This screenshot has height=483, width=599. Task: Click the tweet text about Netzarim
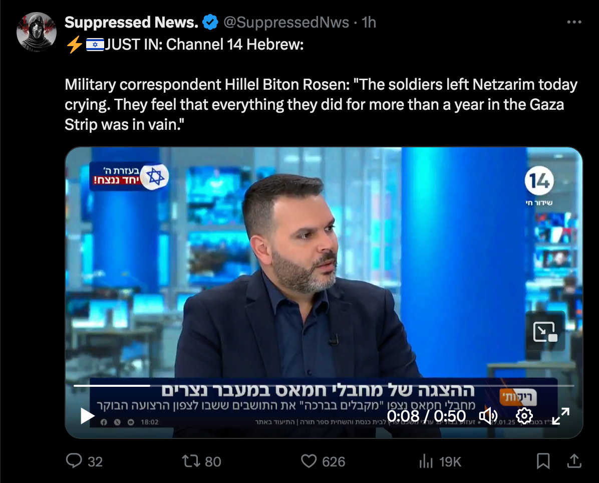pyautogui.click(x=321, y=104)
